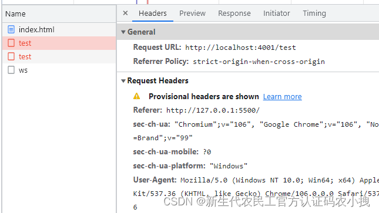
Task: Open the Response tab
Action: [234, 13]
